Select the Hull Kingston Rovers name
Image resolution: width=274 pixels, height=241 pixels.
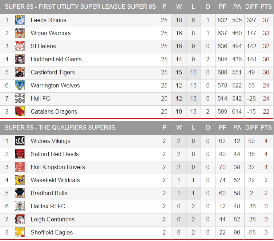(x=58, y=167)
